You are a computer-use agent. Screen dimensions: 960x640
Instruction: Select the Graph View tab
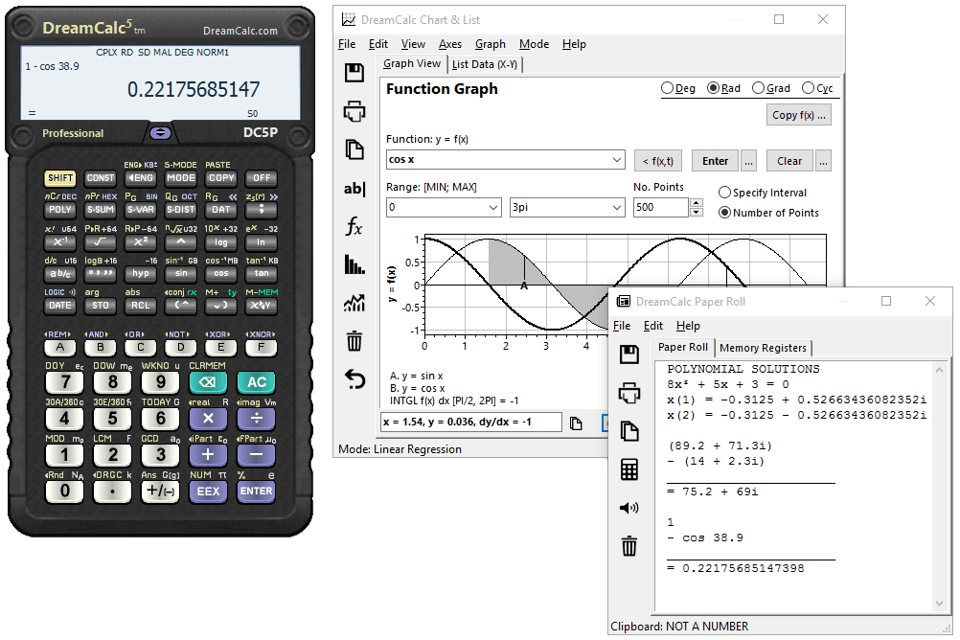[411, 63]
